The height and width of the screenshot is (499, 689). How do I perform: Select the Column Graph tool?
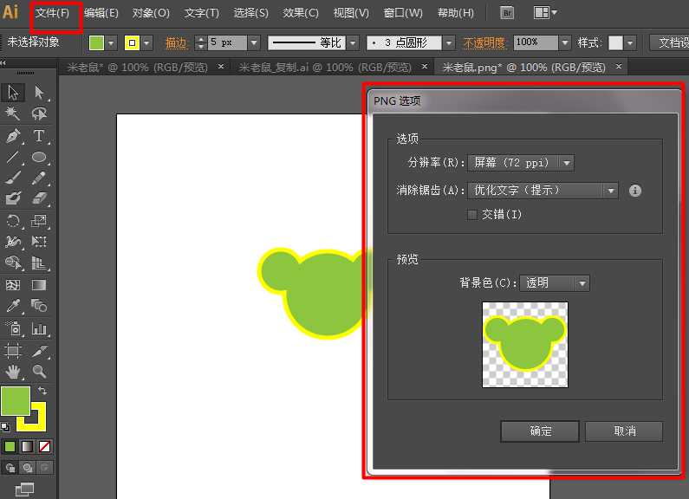tap(39, 328)
